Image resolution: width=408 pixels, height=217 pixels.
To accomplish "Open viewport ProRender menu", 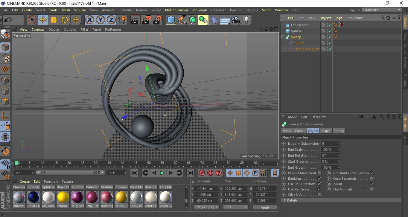I will coord(113,30).
